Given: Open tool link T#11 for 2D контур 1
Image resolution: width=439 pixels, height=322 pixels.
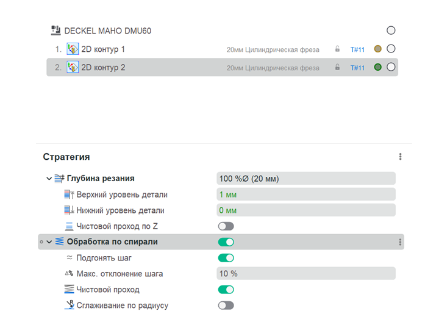Looking at the screenshot, I should coord(357,49).
